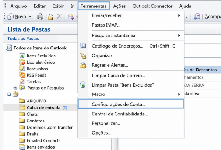Image resolution: width=221 pixels, height=150 pixels.
Task: Click the Rascunhos drafts folder icon
Action: (x=22, y=69)
